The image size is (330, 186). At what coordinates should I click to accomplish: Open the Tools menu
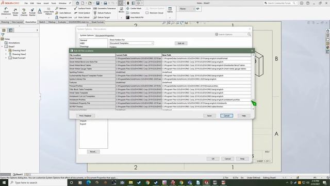[54, 4]
